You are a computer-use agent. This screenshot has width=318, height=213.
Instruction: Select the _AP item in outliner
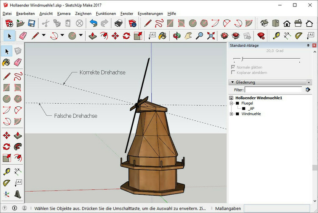(251, 108)
